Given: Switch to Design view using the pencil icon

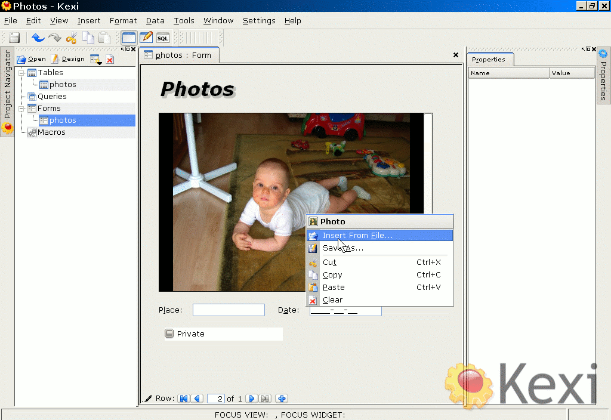Looking at the screenshot, I should (146, 38).
